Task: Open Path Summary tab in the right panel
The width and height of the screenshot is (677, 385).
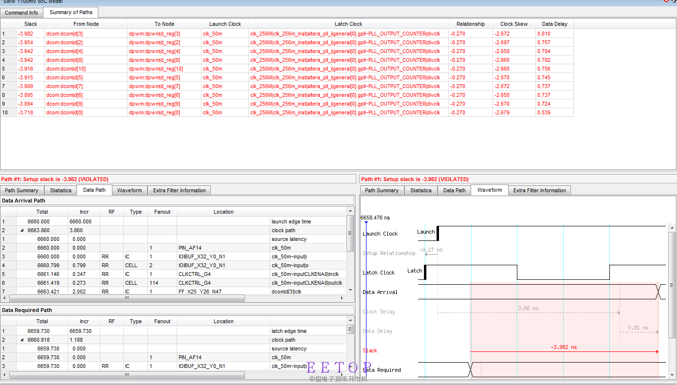Action: point(382,190)
